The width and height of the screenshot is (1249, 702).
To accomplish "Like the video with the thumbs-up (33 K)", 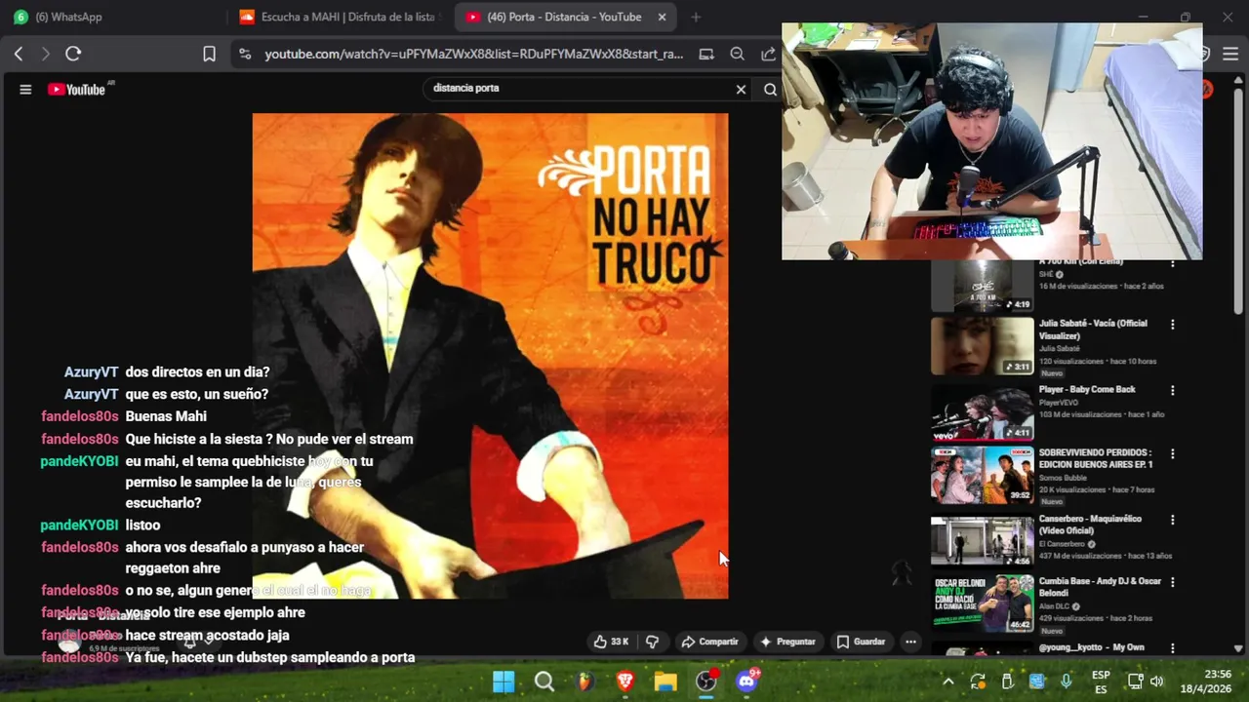I will [611, 642].
